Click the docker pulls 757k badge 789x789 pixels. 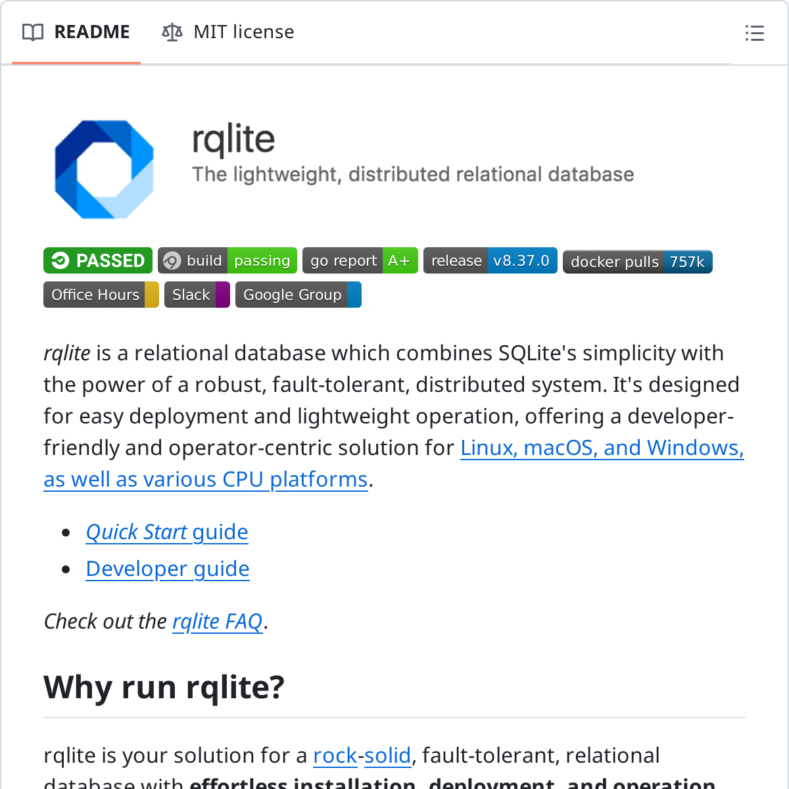pyautogui.click(x=637, y=262)
